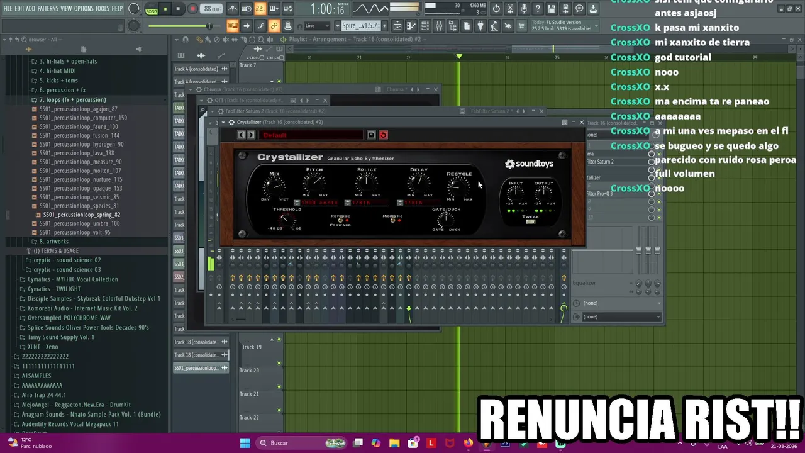805x453 pixels.
Task: Click the taskbar Buscar search box
Action: point(303,443)
